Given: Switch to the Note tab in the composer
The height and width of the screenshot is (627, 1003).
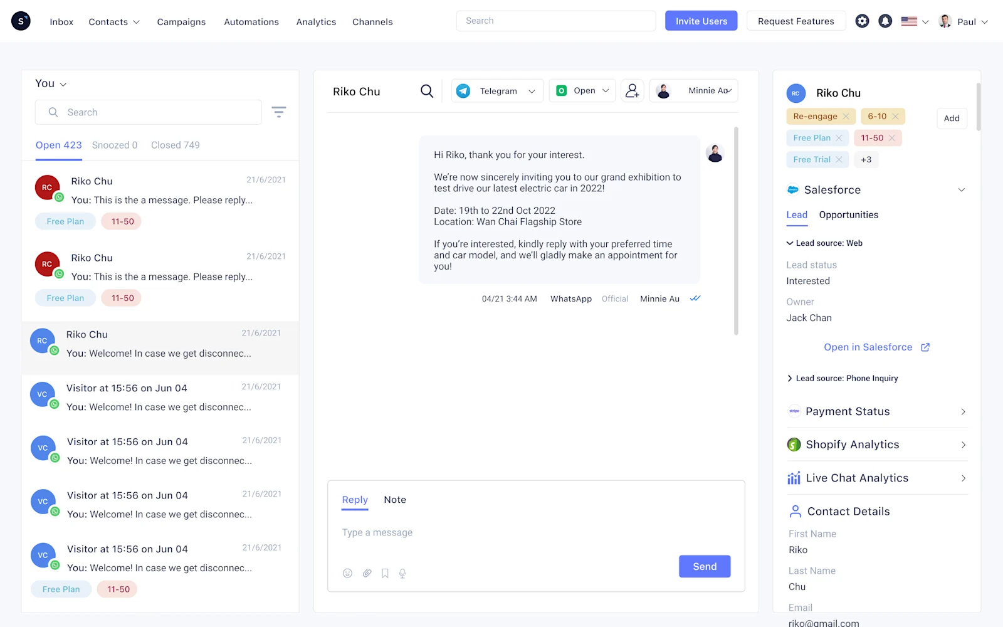Looking at the screenshot, I should 395,500.
